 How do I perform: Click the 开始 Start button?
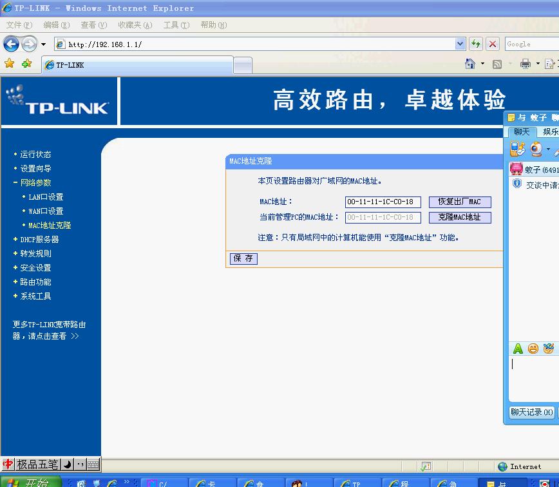coord(30,482)
